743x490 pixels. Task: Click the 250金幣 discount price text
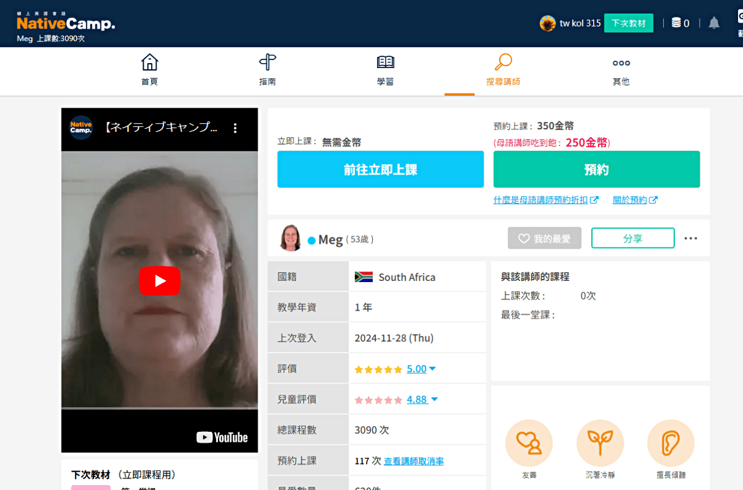pyautogui.click(x=586, y=143)
